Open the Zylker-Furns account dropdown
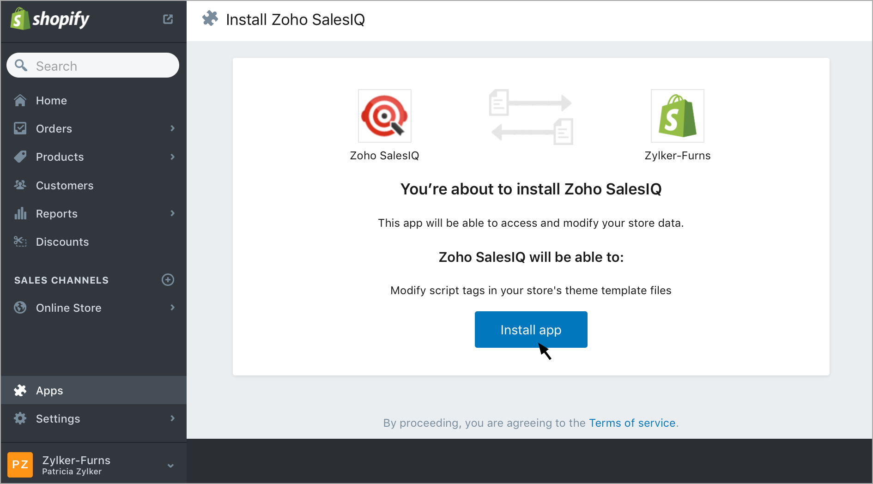The width and height of the screenshot is (873, 484). tap(170, 466)
